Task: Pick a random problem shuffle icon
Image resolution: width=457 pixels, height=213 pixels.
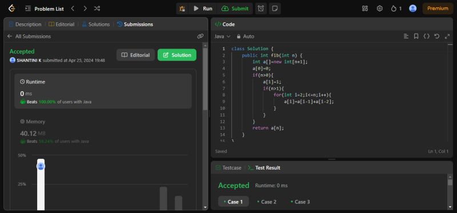Action: pos(97,9)
